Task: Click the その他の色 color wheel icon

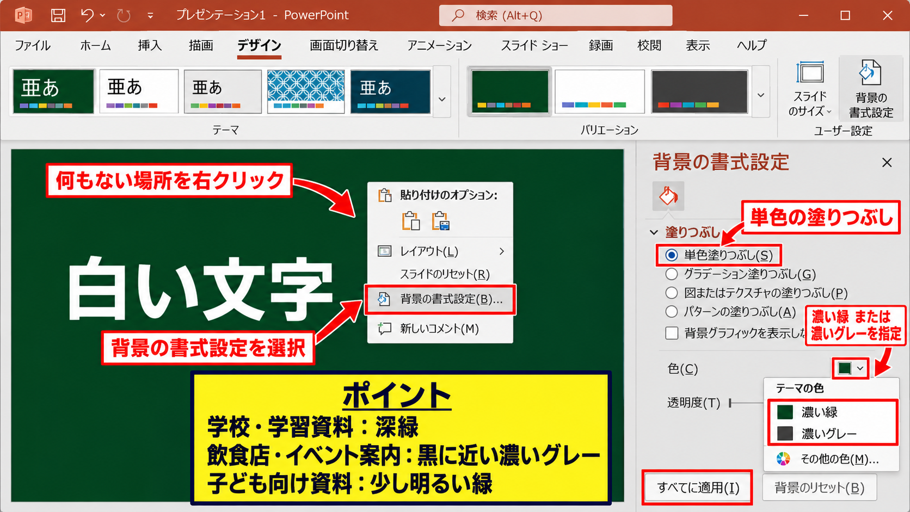Action: (783, 459)
